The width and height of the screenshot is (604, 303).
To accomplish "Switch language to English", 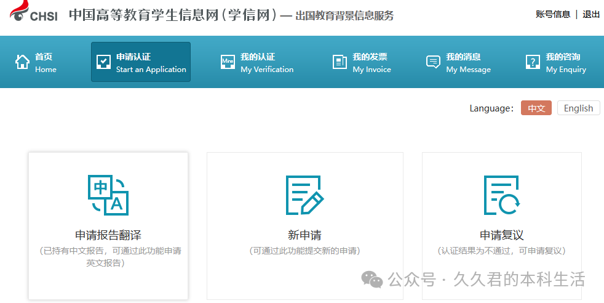I will click(x=579, y=108).
